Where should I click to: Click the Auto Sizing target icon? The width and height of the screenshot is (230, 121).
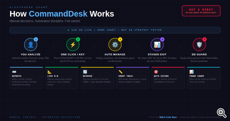coord(156,72)
